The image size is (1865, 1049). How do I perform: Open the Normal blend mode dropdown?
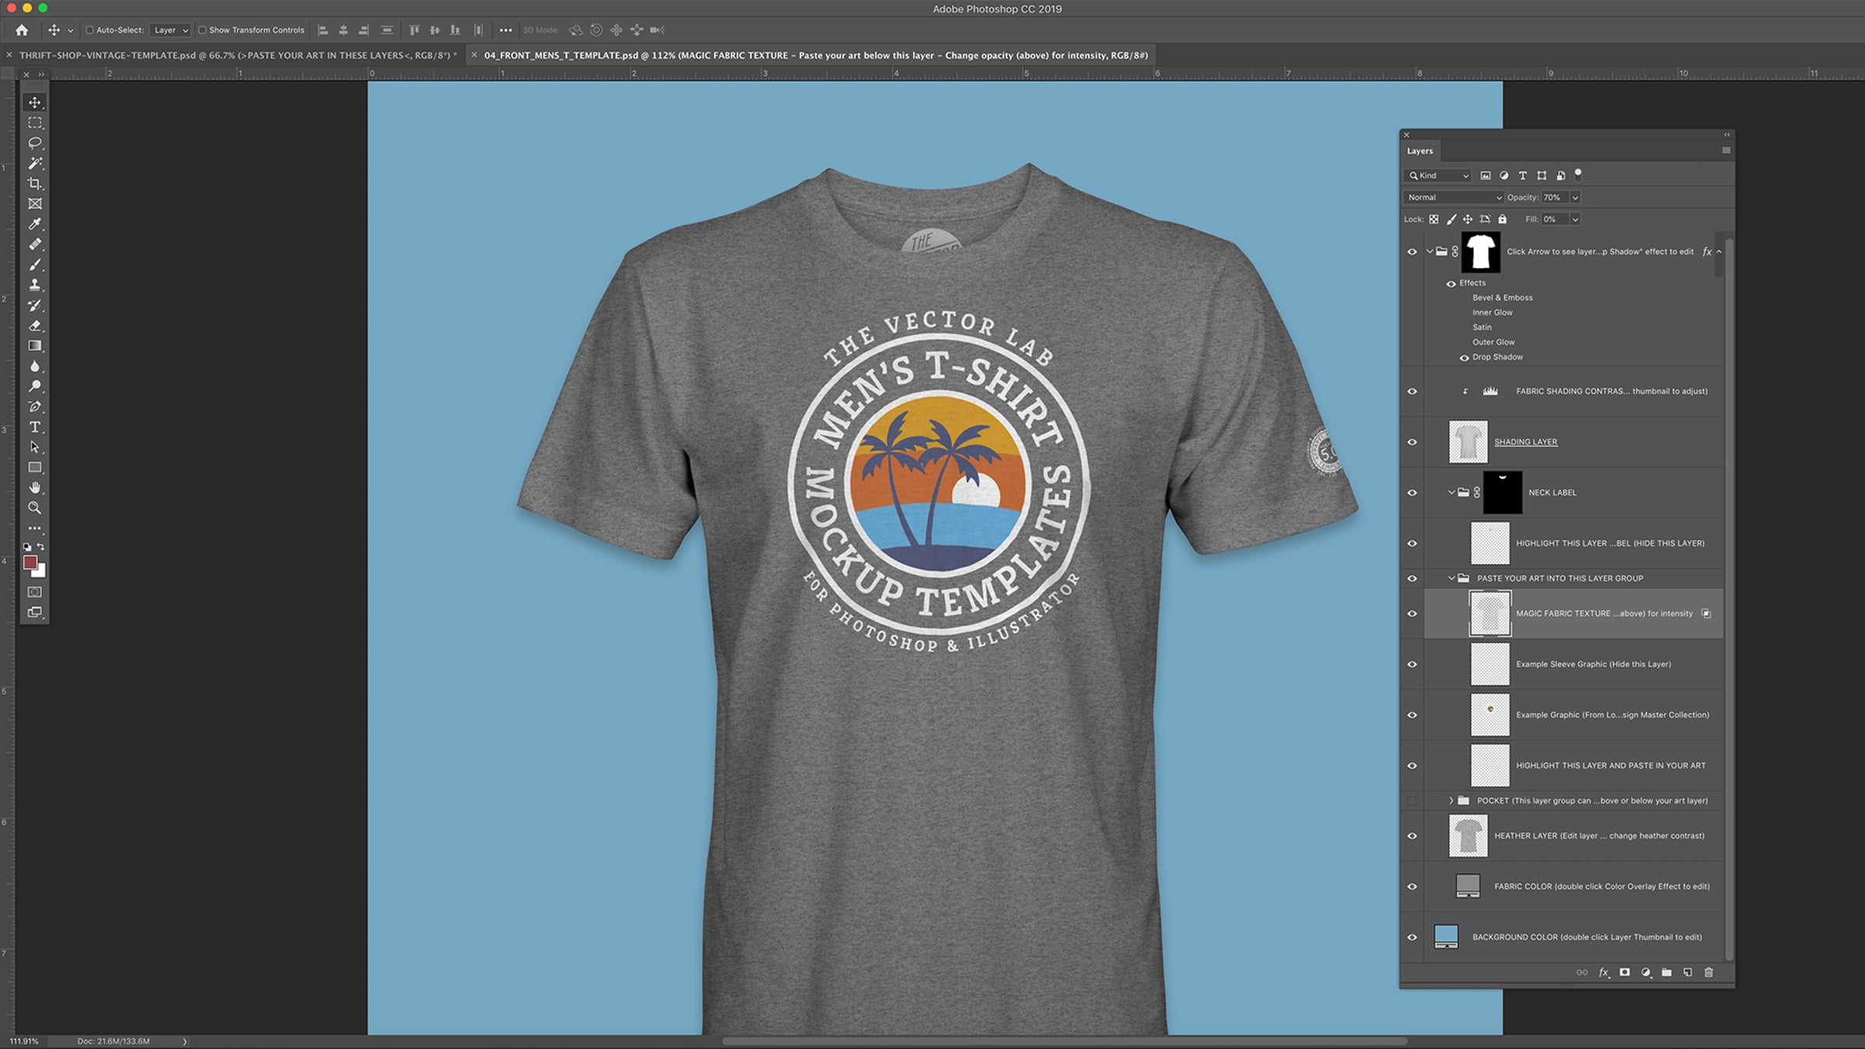1453,197
